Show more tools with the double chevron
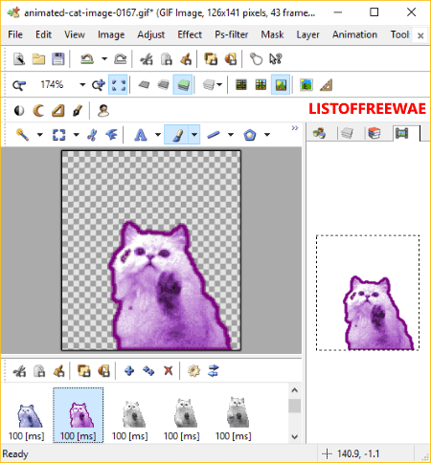Viewport: 431px width, 463px height. pos(295,128)
